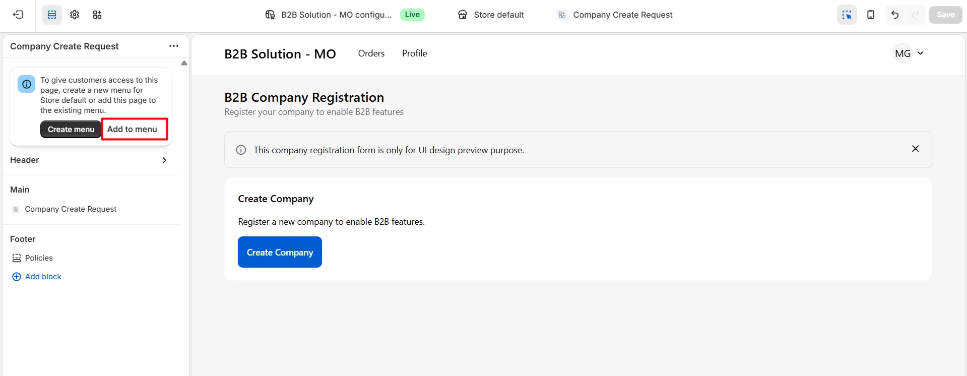Viewport: 967px width, 376px height.
Task: Click the Create menu button
Action: click(71, 130)
